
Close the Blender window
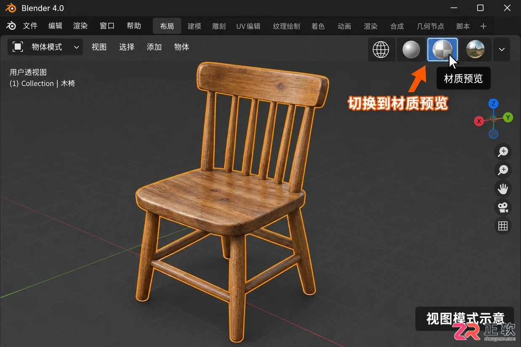[x=507, y=8]
